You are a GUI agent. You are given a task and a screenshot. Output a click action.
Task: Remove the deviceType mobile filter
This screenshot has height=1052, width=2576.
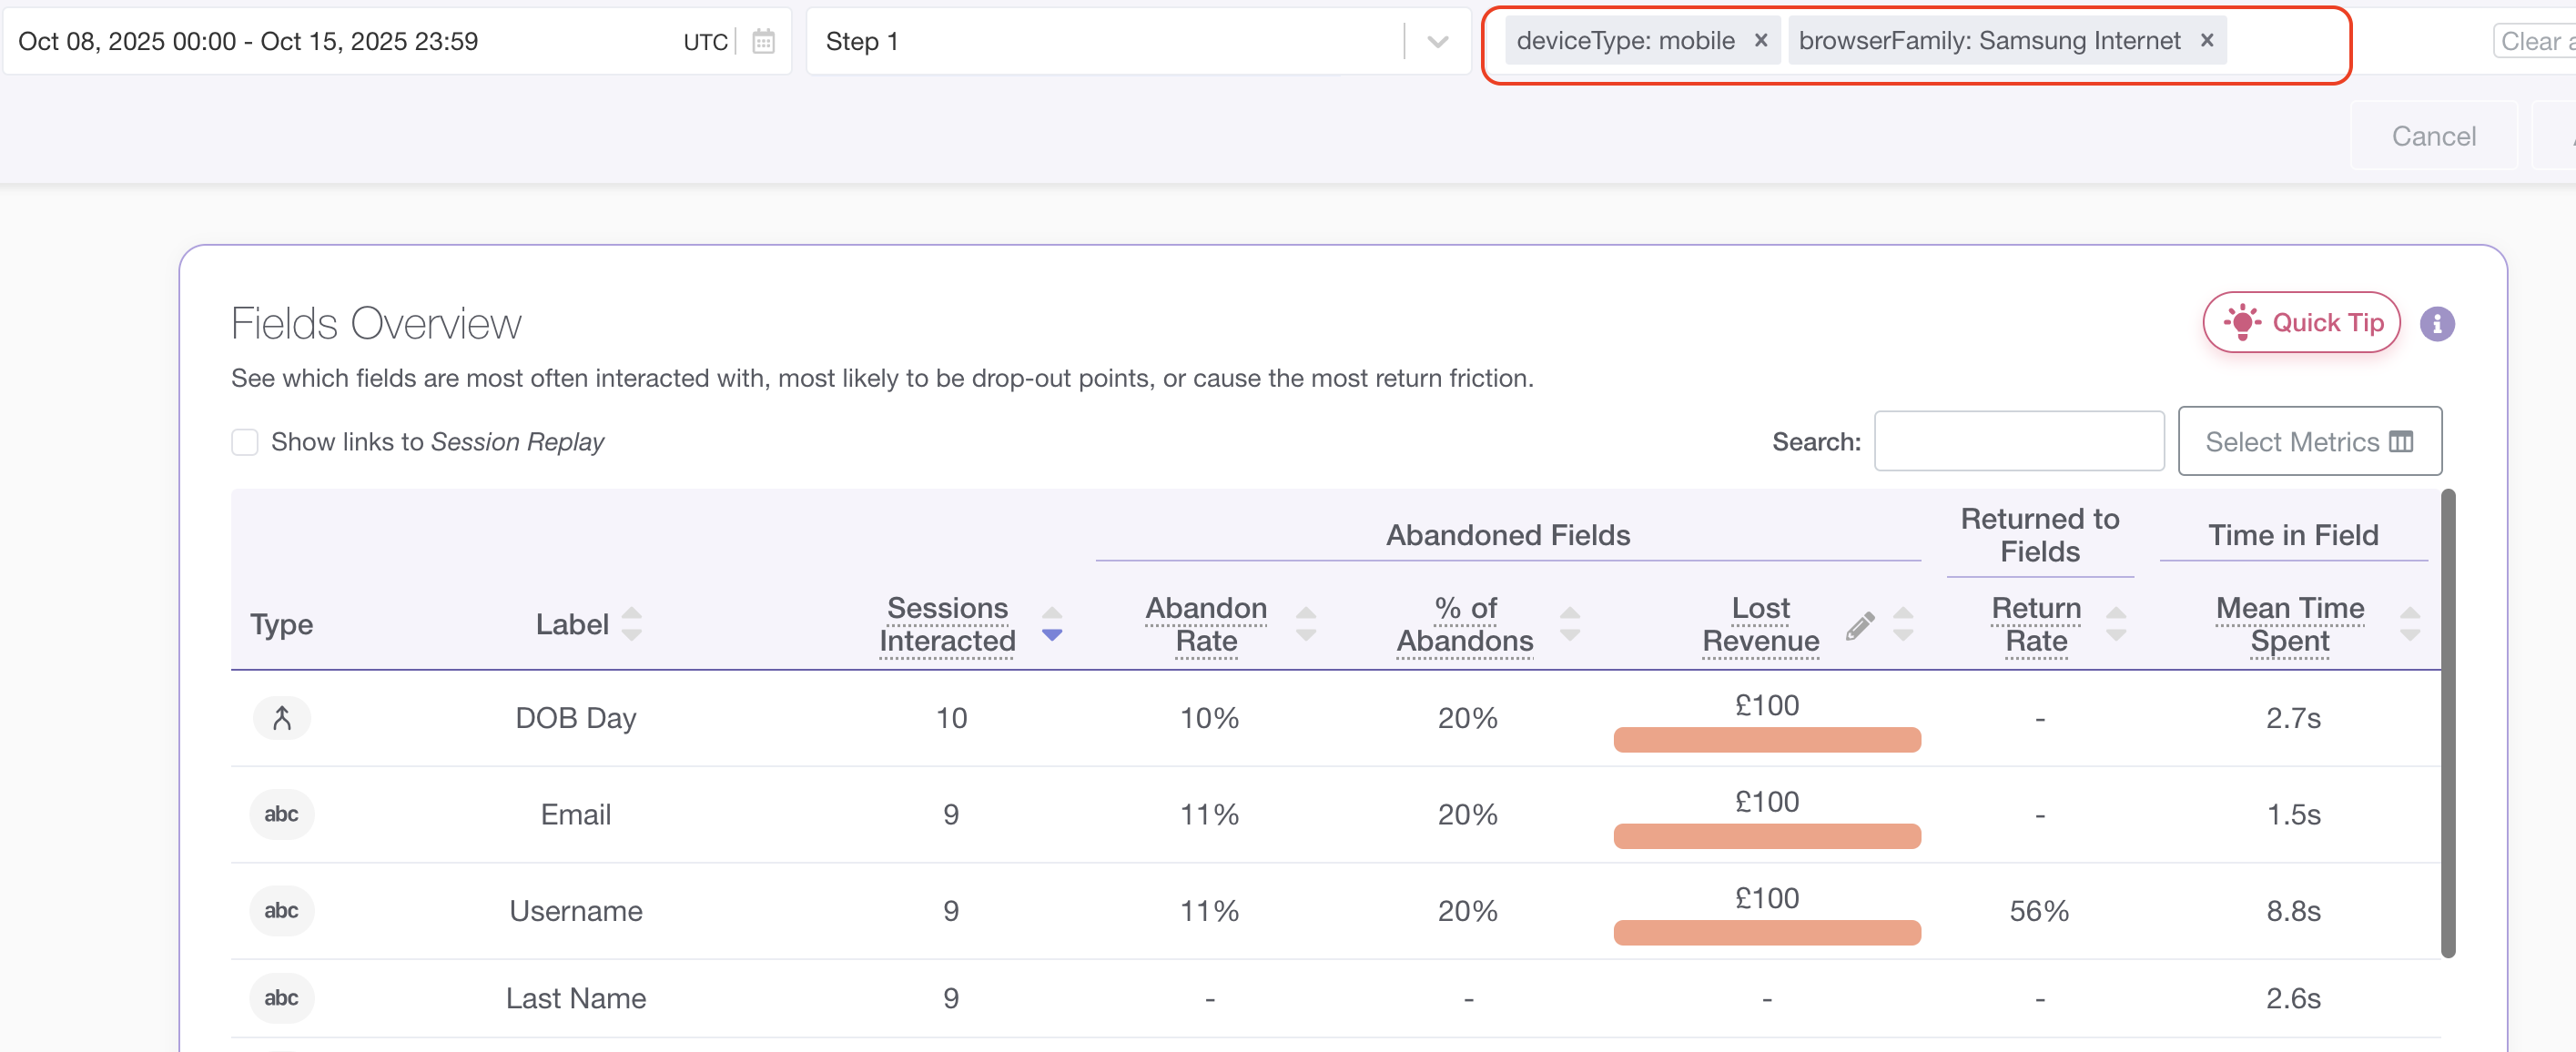tap(1761, 40)
